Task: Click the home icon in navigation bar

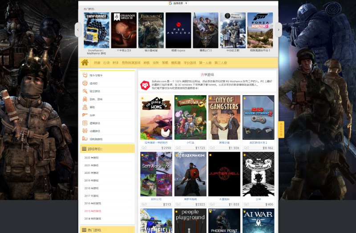Action: [85, 63]
